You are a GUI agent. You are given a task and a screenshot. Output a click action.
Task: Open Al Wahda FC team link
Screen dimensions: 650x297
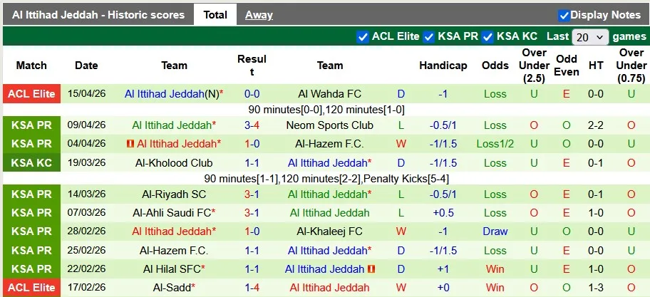(330, 94)
